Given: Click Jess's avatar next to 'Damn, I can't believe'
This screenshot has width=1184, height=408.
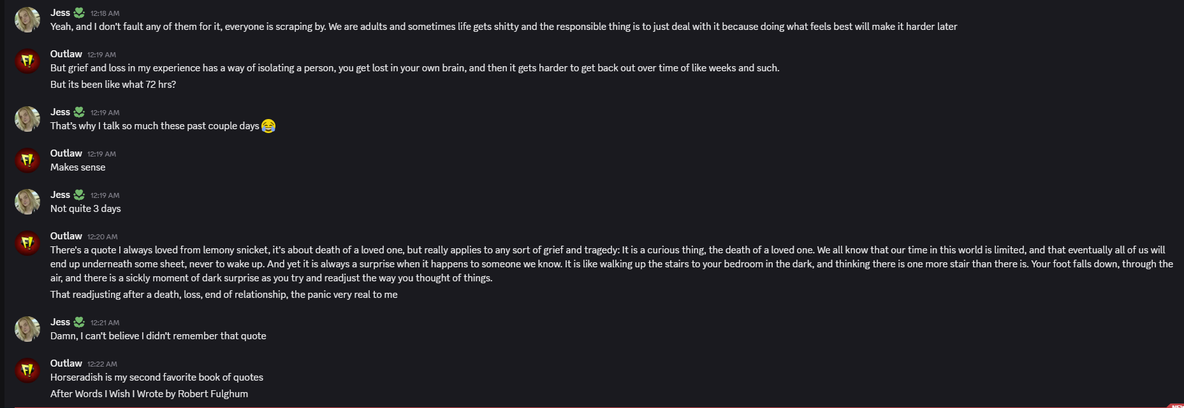Looking at the screenshot, I should (x=27, y=329).
